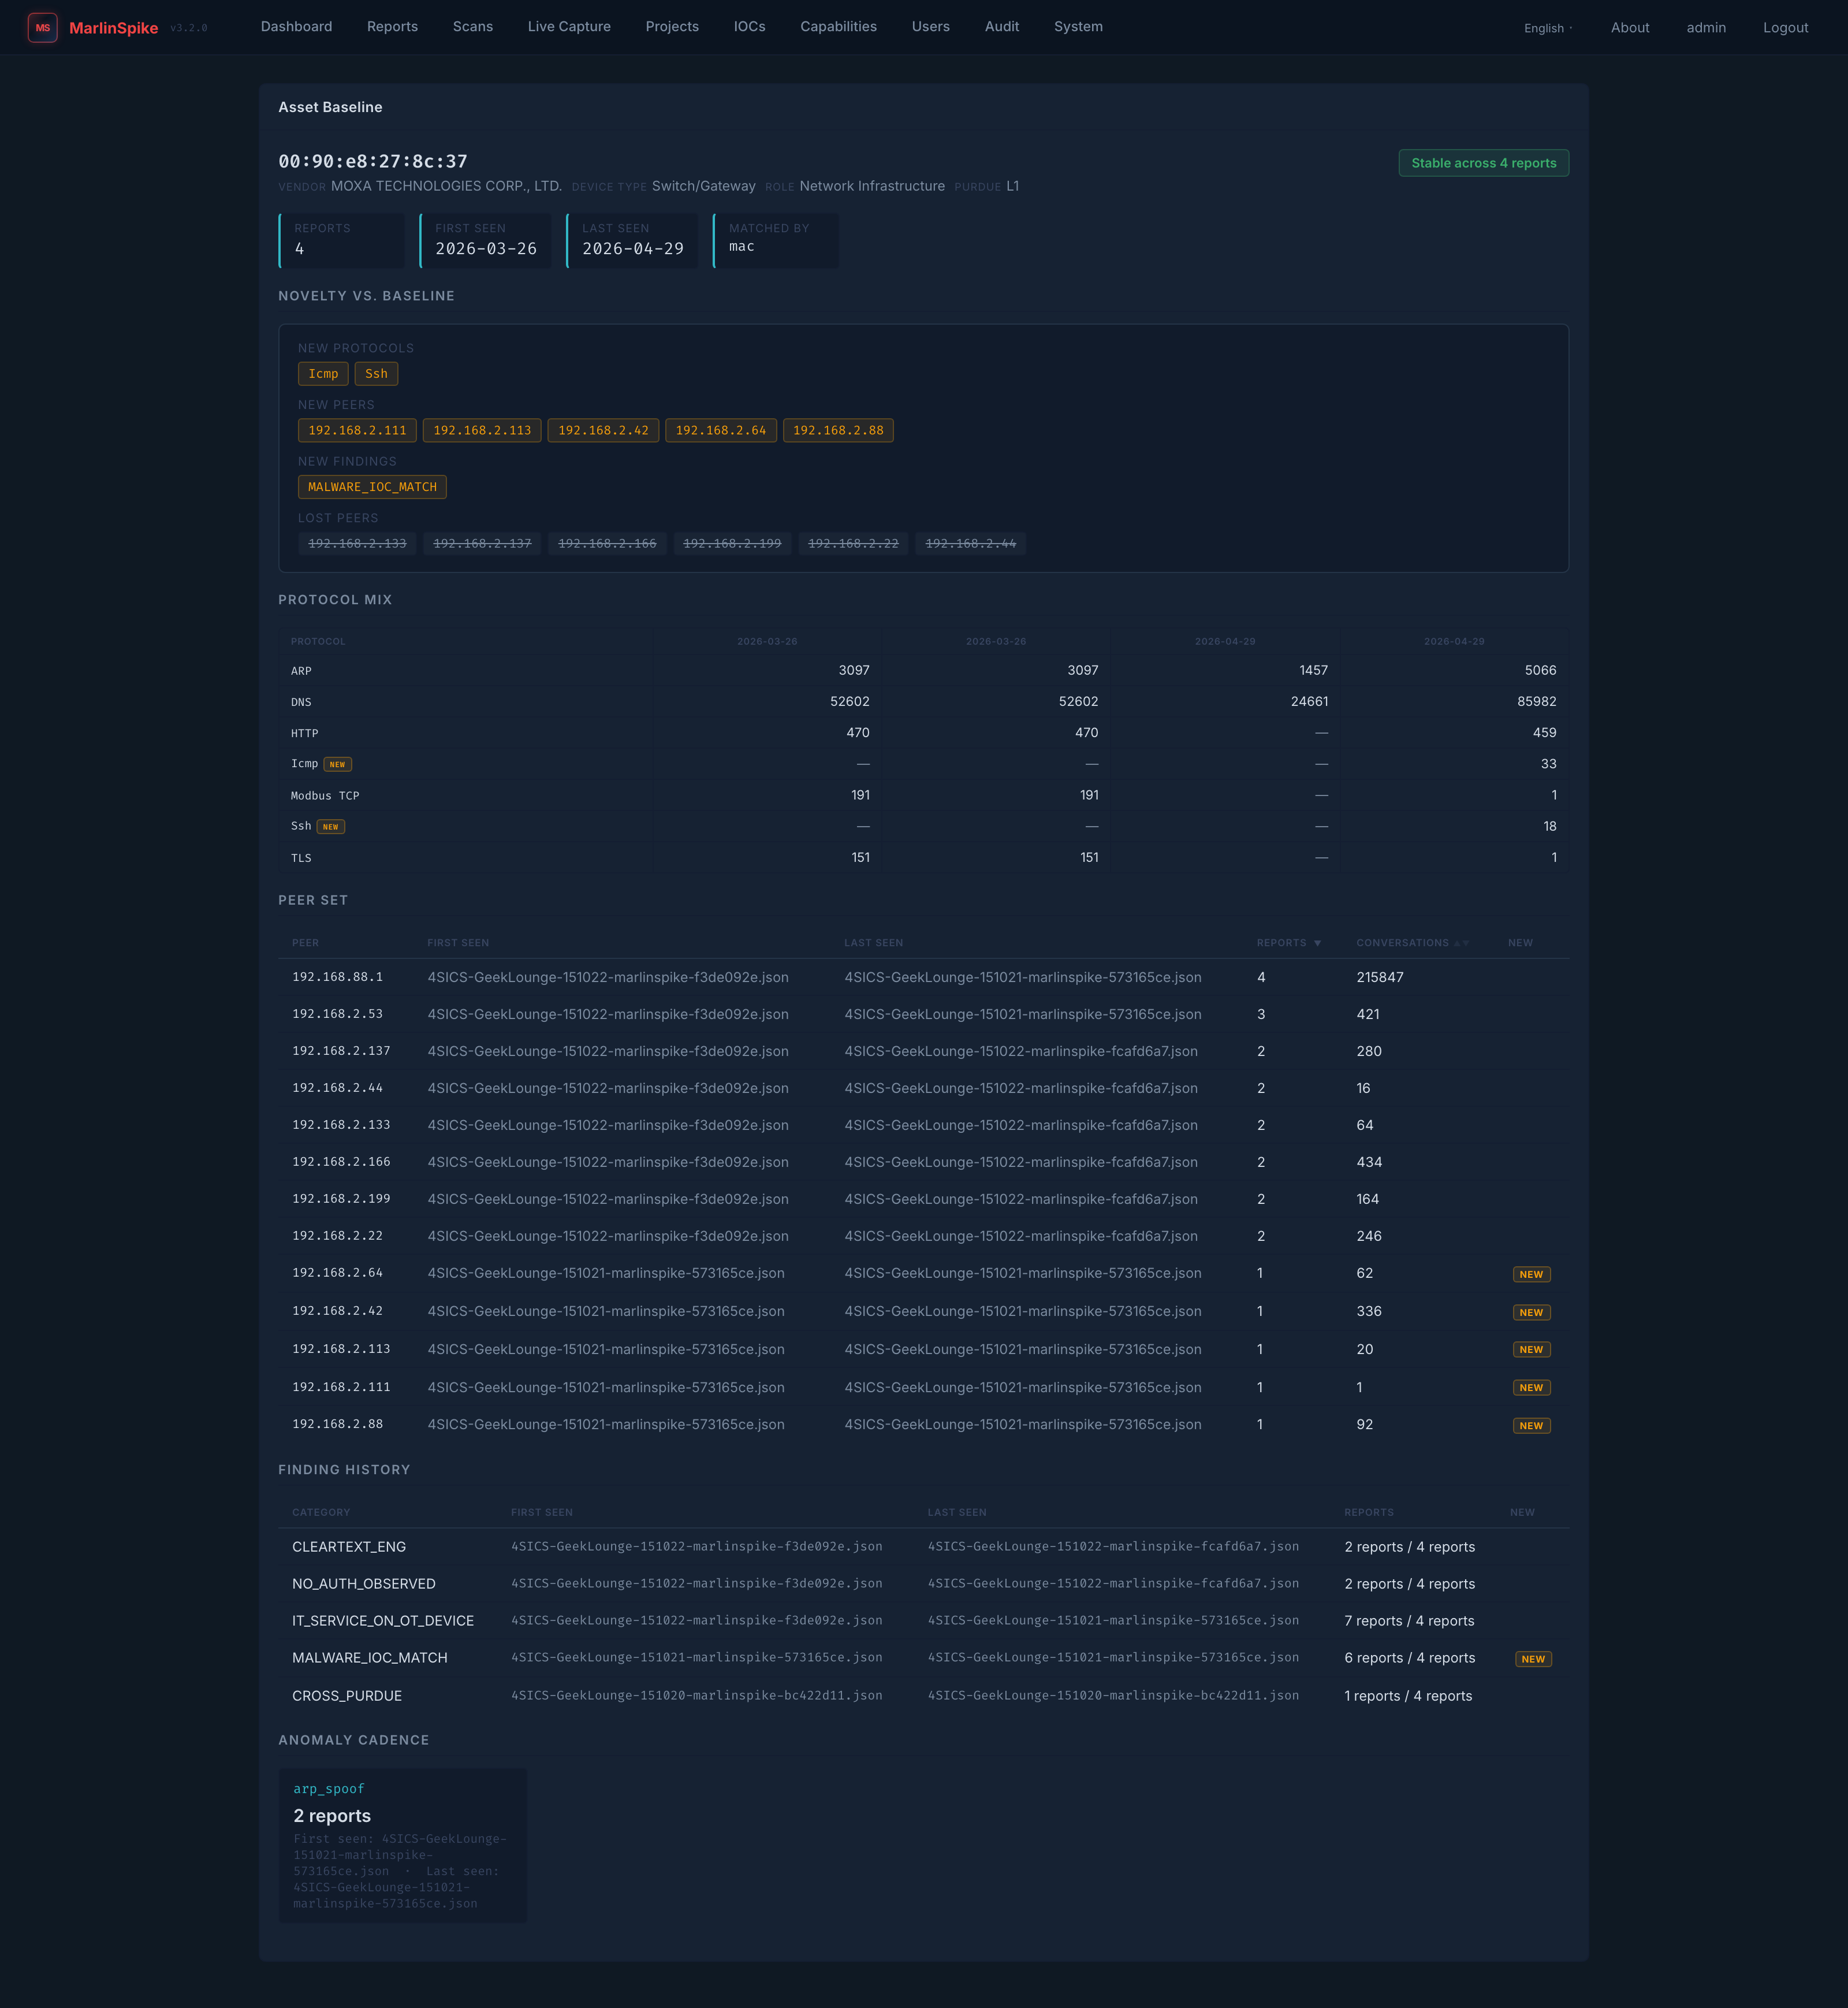Select peer 192.168.88.1 row
The height and width of the screenshot is (2008, 1848).
[923, 977]
